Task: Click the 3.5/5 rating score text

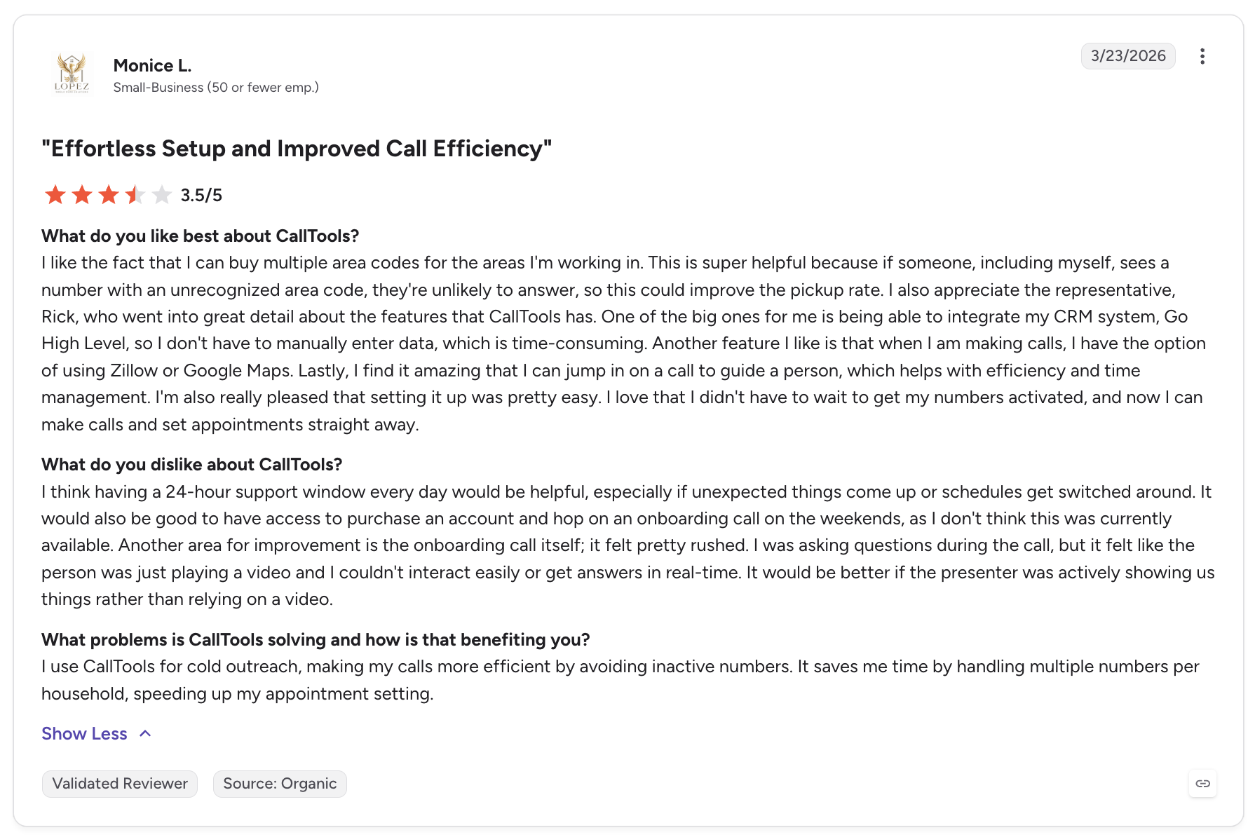Action: (x=201, y=196)
